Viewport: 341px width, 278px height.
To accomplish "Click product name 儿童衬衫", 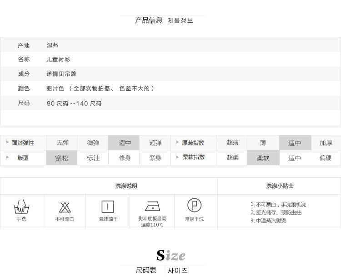I will point(58,60).
